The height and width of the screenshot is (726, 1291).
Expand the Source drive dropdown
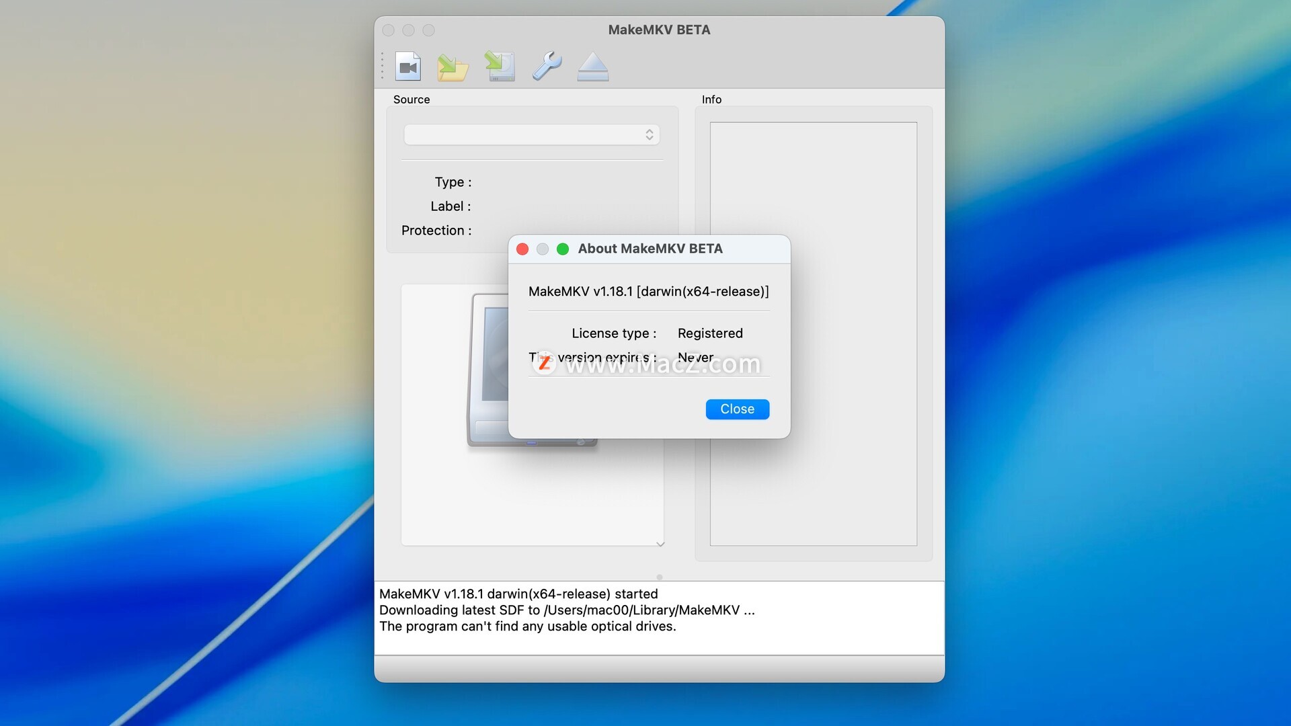coord(531,134)
